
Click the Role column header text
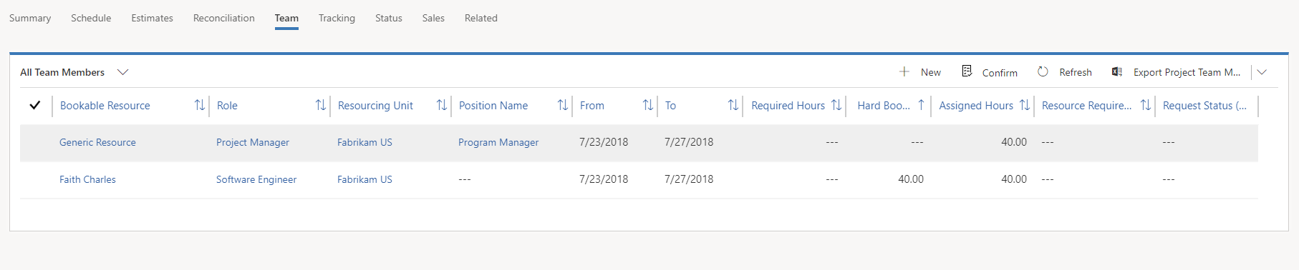click(227, 105)
